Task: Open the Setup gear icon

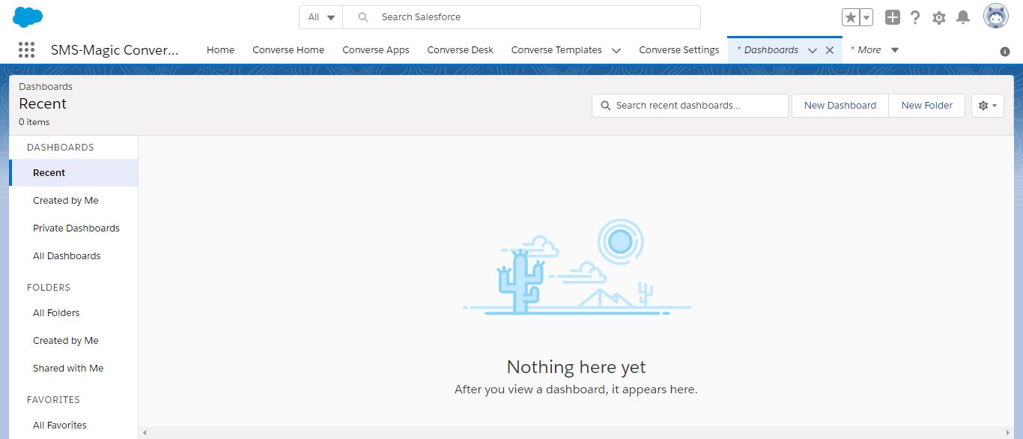Action: click(x=939, y=17)
